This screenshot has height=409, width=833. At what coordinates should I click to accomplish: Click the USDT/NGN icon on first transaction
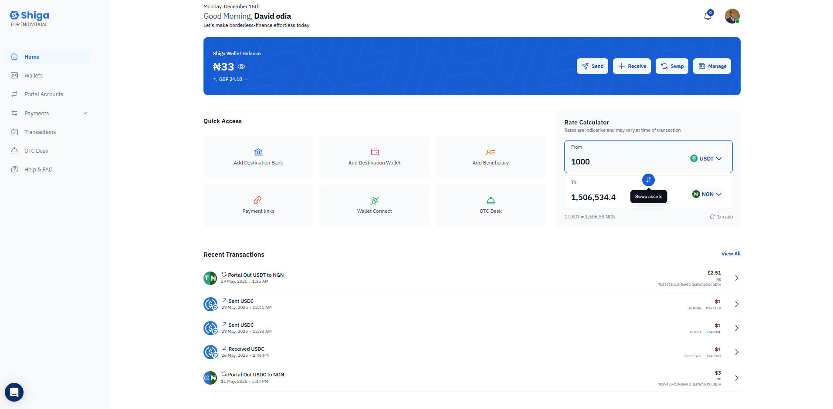(210, 278)
